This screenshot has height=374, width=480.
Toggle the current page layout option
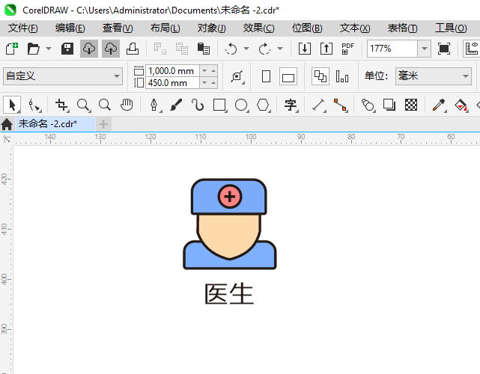click(x=342, y=76)
